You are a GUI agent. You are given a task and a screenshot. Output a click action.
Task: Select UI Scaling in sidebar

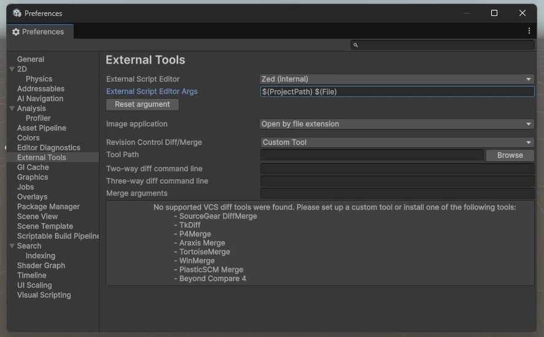coord(34,285)
